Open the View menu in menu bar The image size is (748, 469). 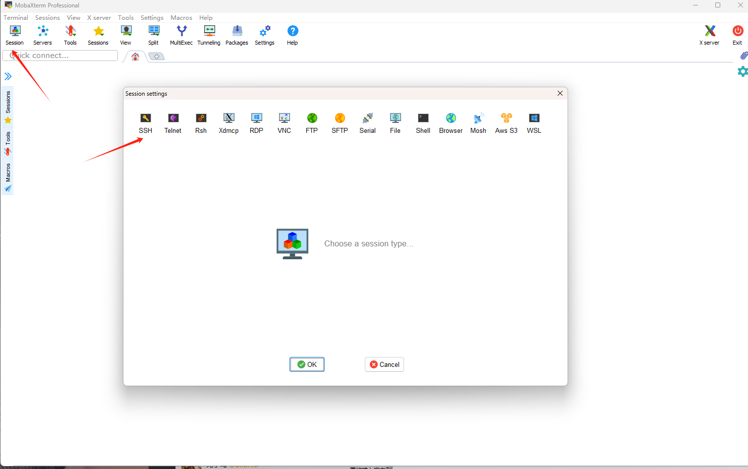point(73,17)
